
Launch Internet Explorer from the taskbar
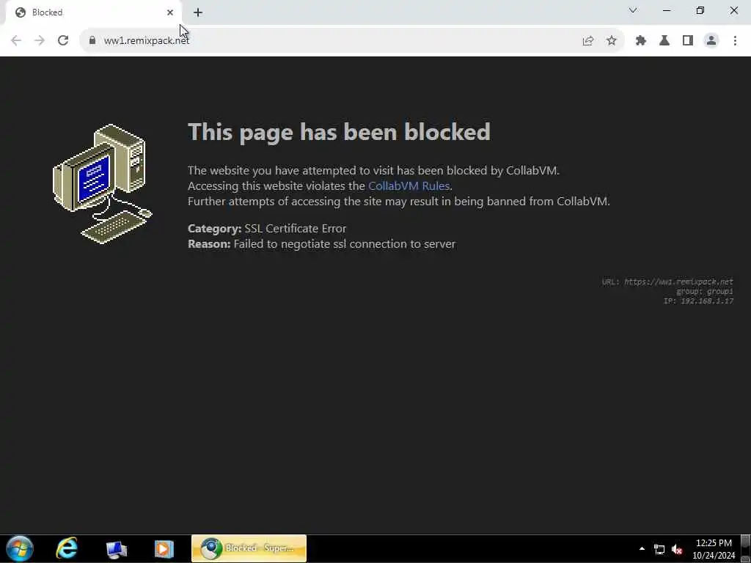pyautogui.click(x=67, y=548)
